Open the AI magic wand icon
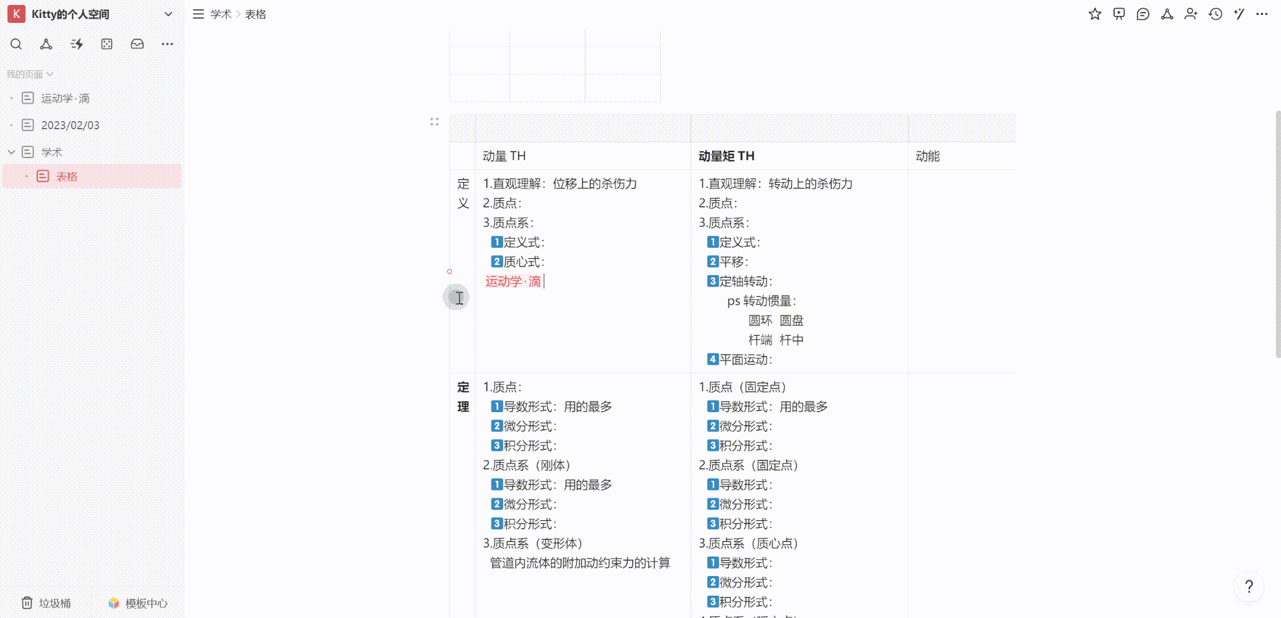This screenshot has height=618, width=1281. click(x=1239, y=14)
